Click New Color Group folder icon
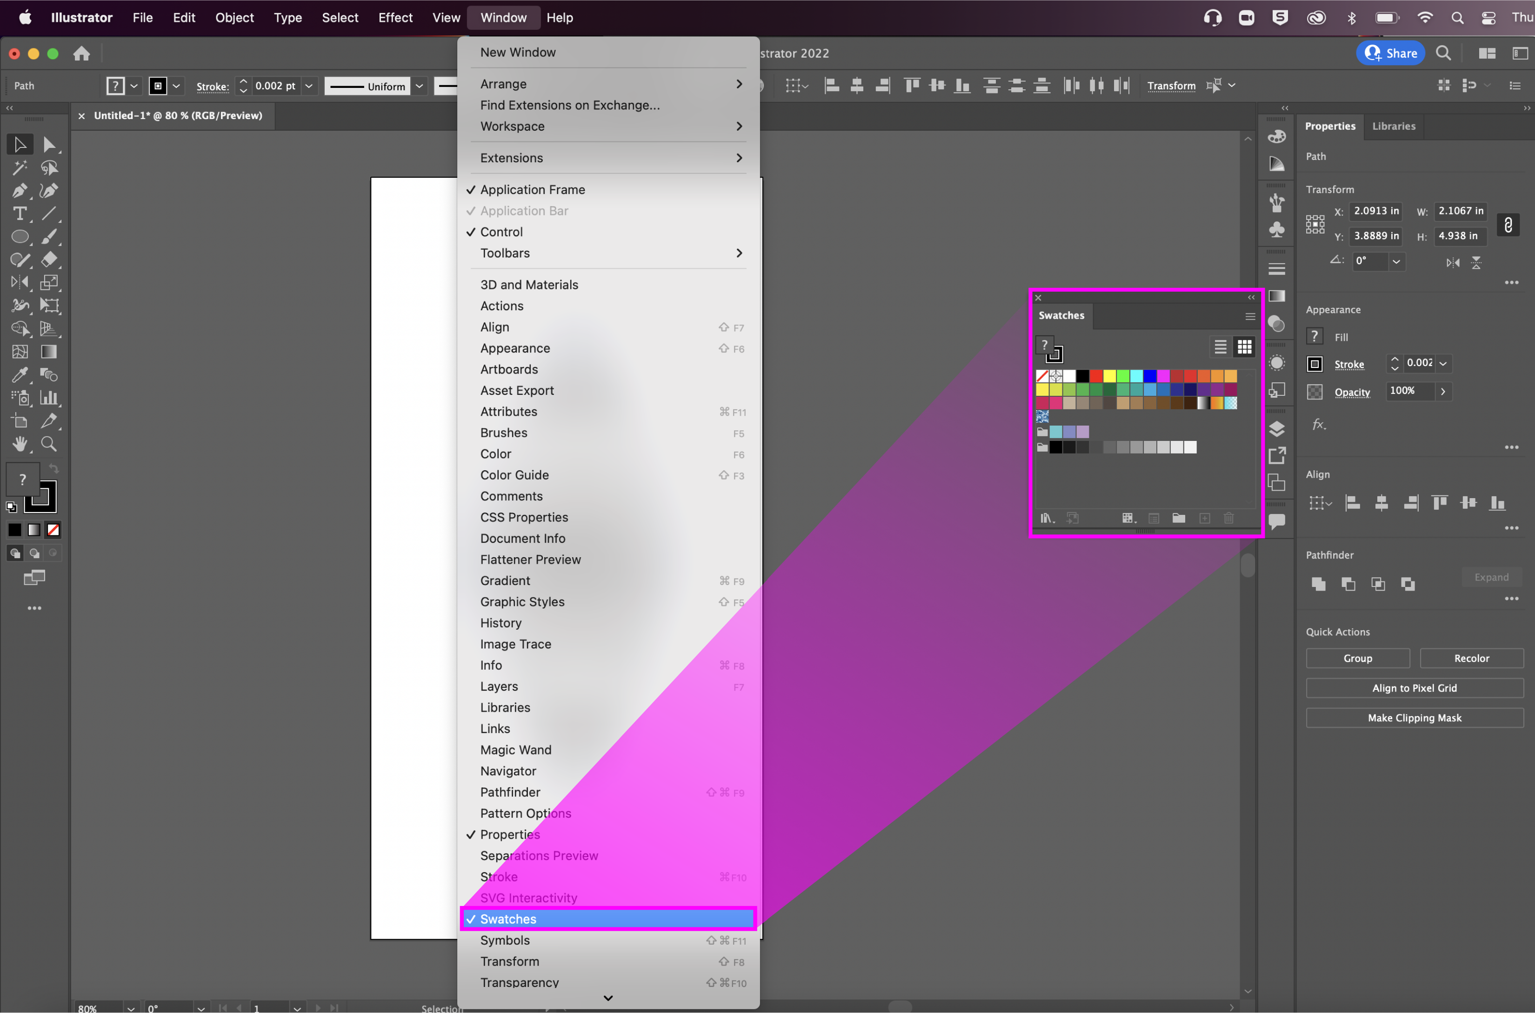Viewport: 1535px width, 1013px height. 1178,518
